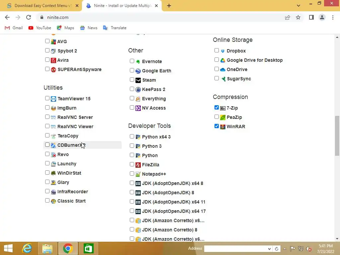Click the WinRAR app icon

(223, 127)
